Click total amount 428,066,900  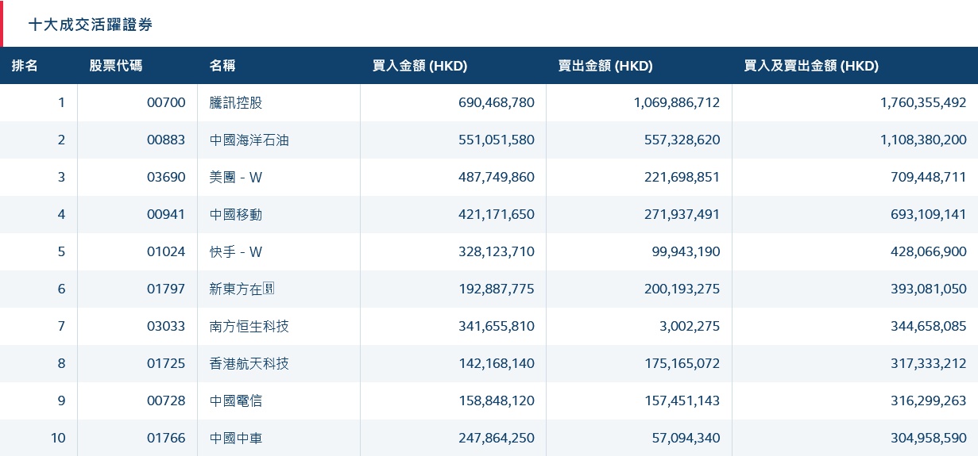[929, 251]
